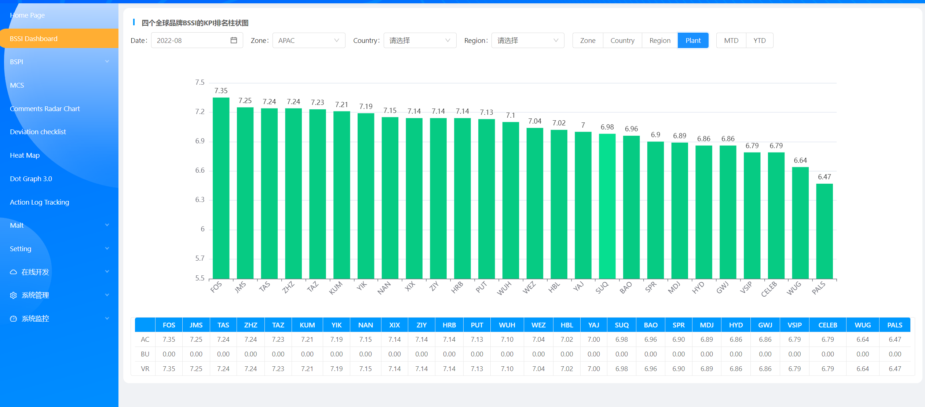Viewport: 925px width, 407px height.
Task: Expand the Setting submenu chevron
Action: [x=107, y=249]
